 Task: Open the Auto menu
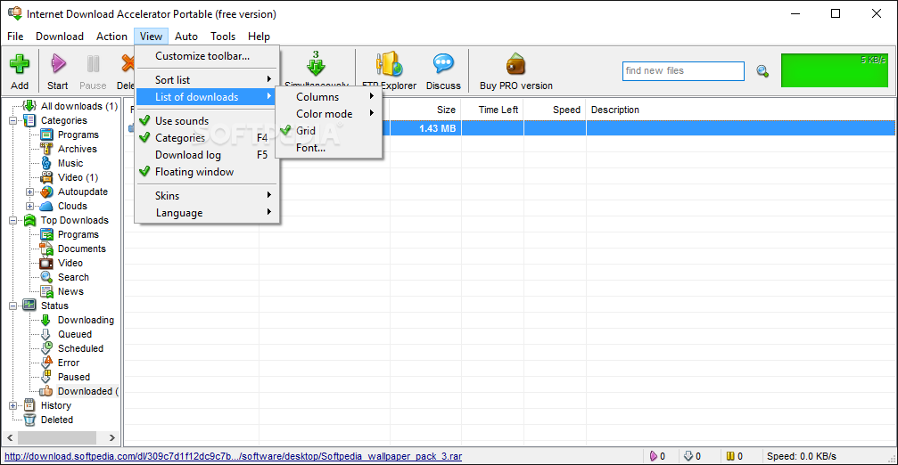[186, 36]
